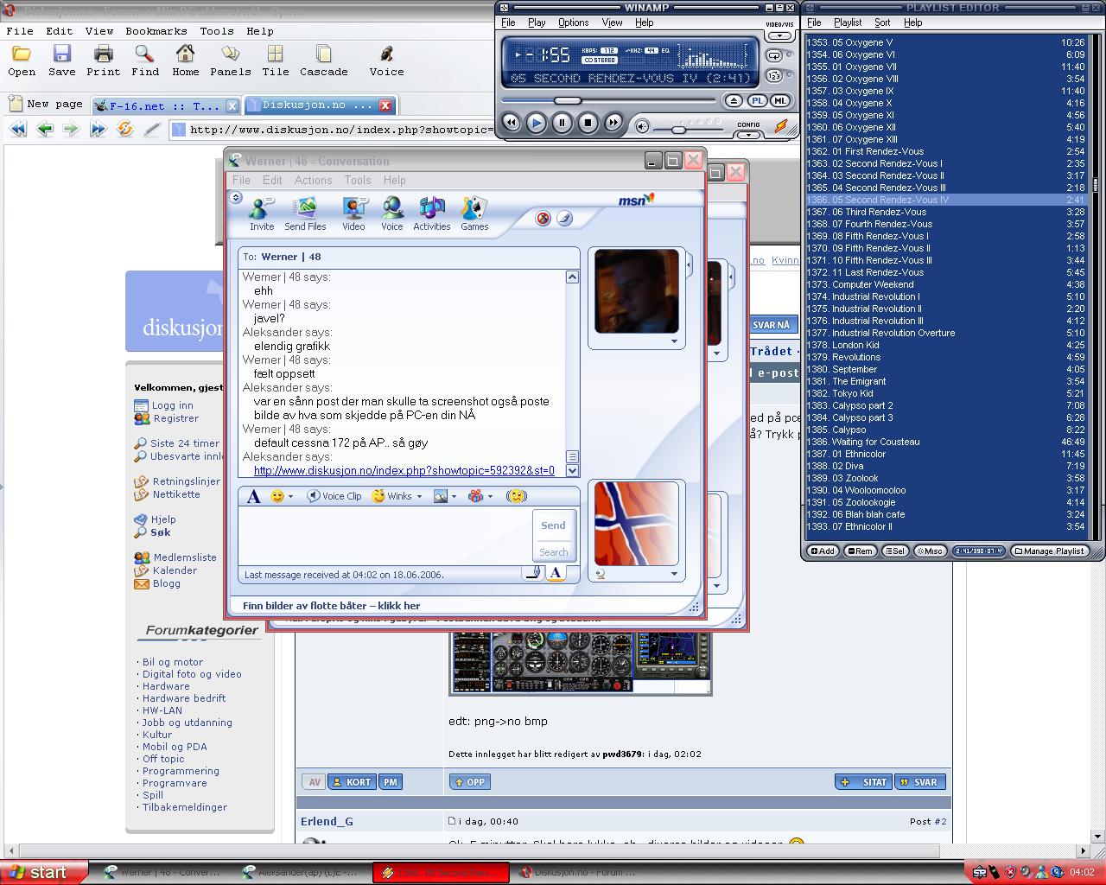The width and height of the screenshot is (1106, 885).
Task: Click Invite icon in MSN conversation
Action: point(261,213)
